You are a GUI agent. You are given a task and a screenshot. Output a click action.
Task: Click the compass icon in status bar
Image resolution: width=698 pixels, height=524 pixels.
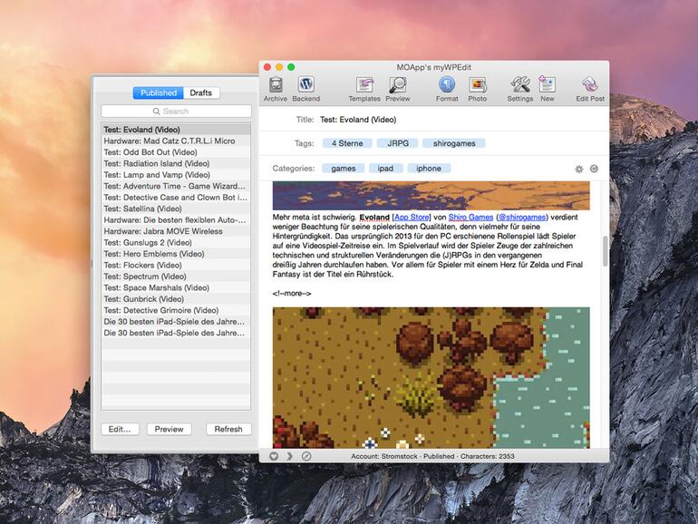[x=306, y=456]
